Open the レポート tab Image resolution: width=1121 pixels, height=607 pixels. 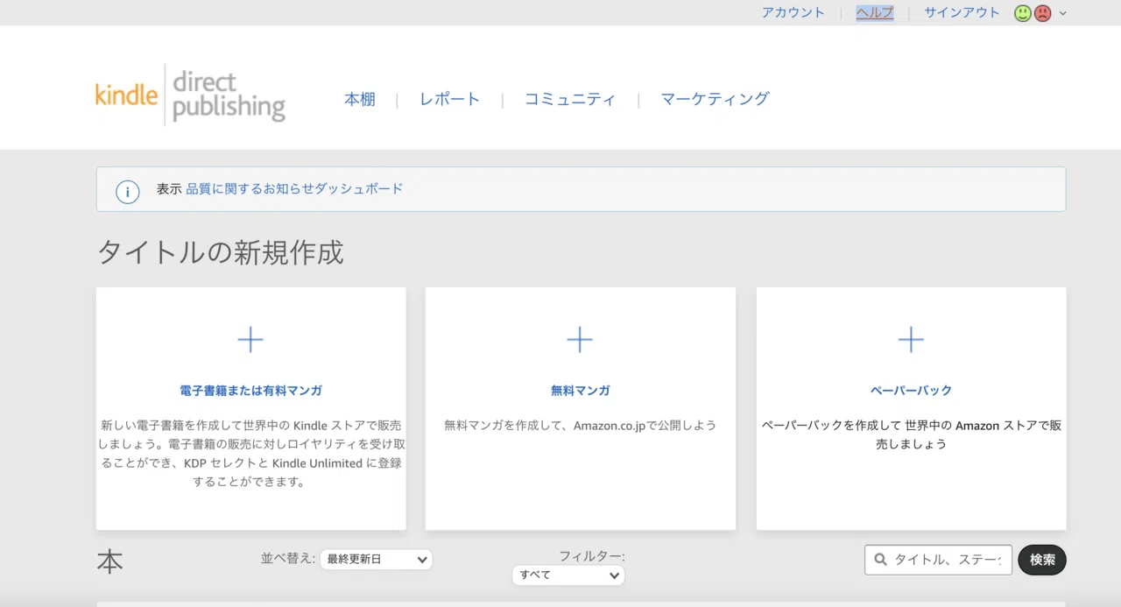449,99
